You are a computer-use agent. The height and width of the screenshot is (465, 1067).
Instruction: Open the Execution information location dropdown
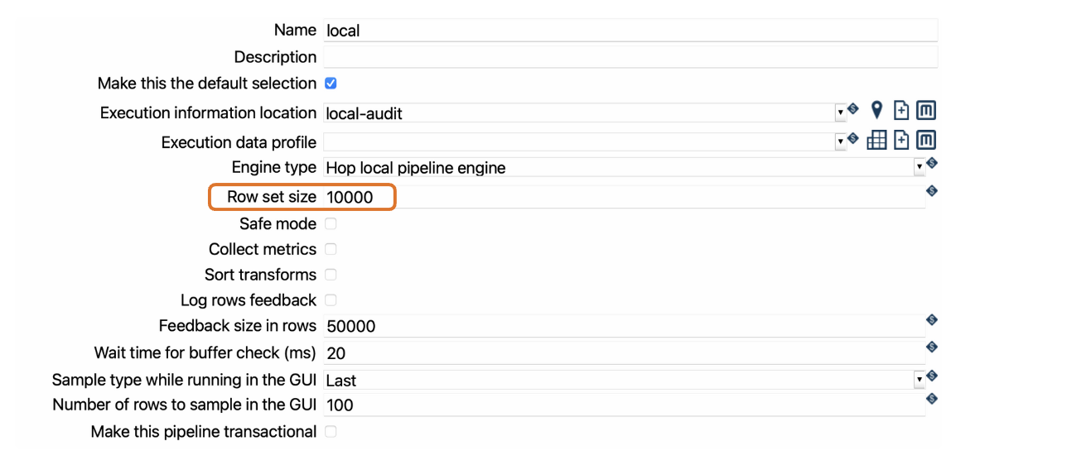pos(840,113)
